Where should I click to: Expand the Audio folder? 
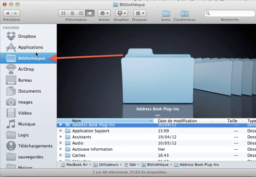click(x=61, y=143)
